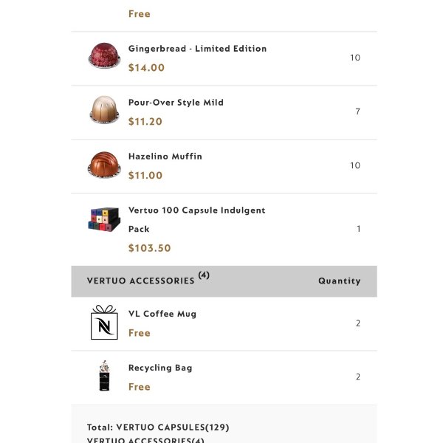This screenshot has width=443, height=443.
Task: Open Vertuo 100 Capsule Indulgent Pack title
Action: coord(196,219)
